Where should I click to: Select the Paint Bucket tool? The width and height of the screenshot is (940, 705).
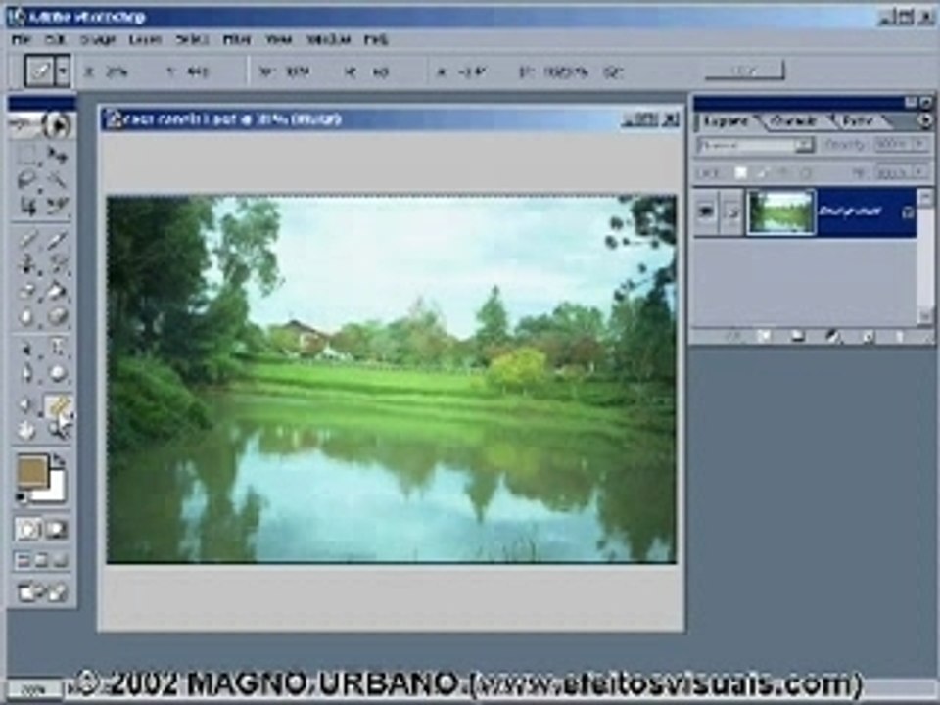pos(57,291)
